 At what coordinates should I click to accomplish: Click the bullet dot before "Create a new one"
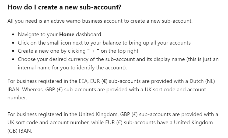click(x=14, y=51)
